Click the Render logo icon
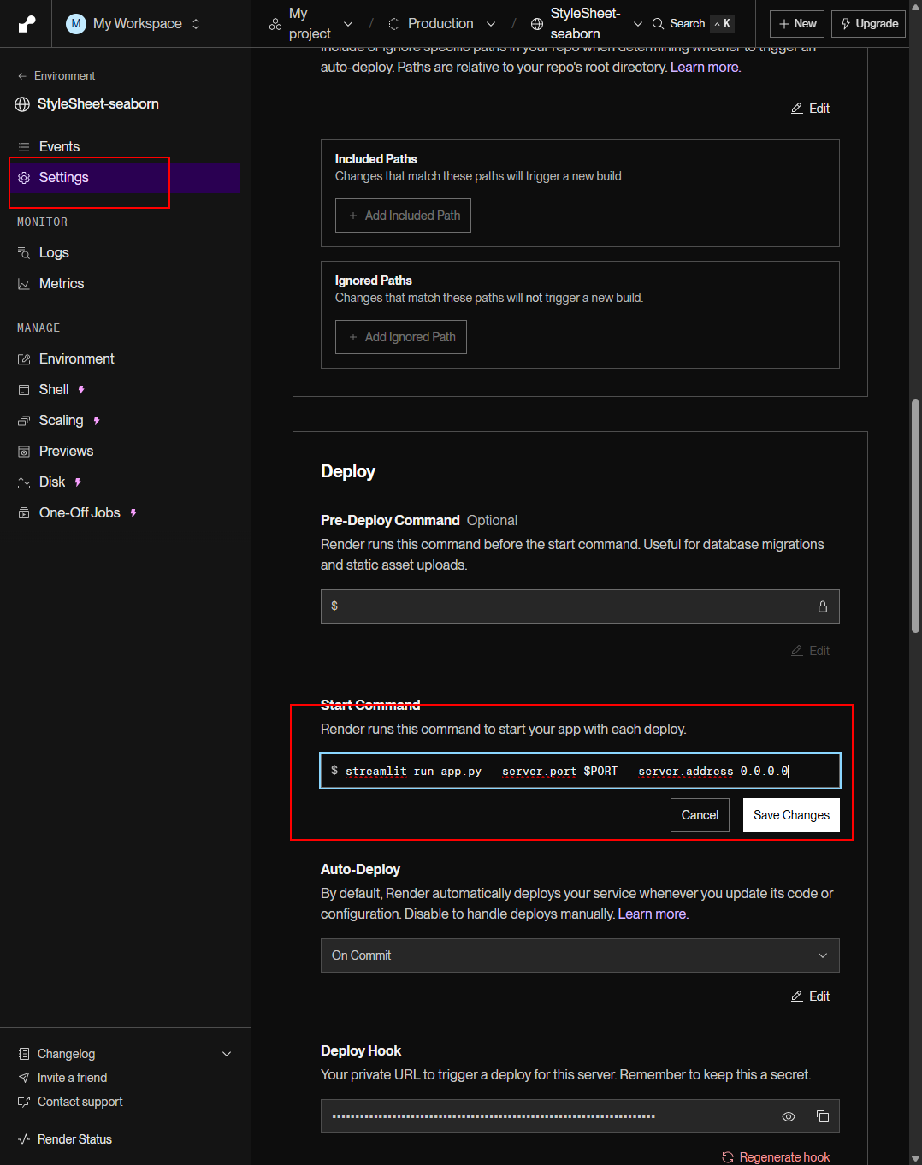This screenshot has width=922, height=1165. (x=27, y=24)
